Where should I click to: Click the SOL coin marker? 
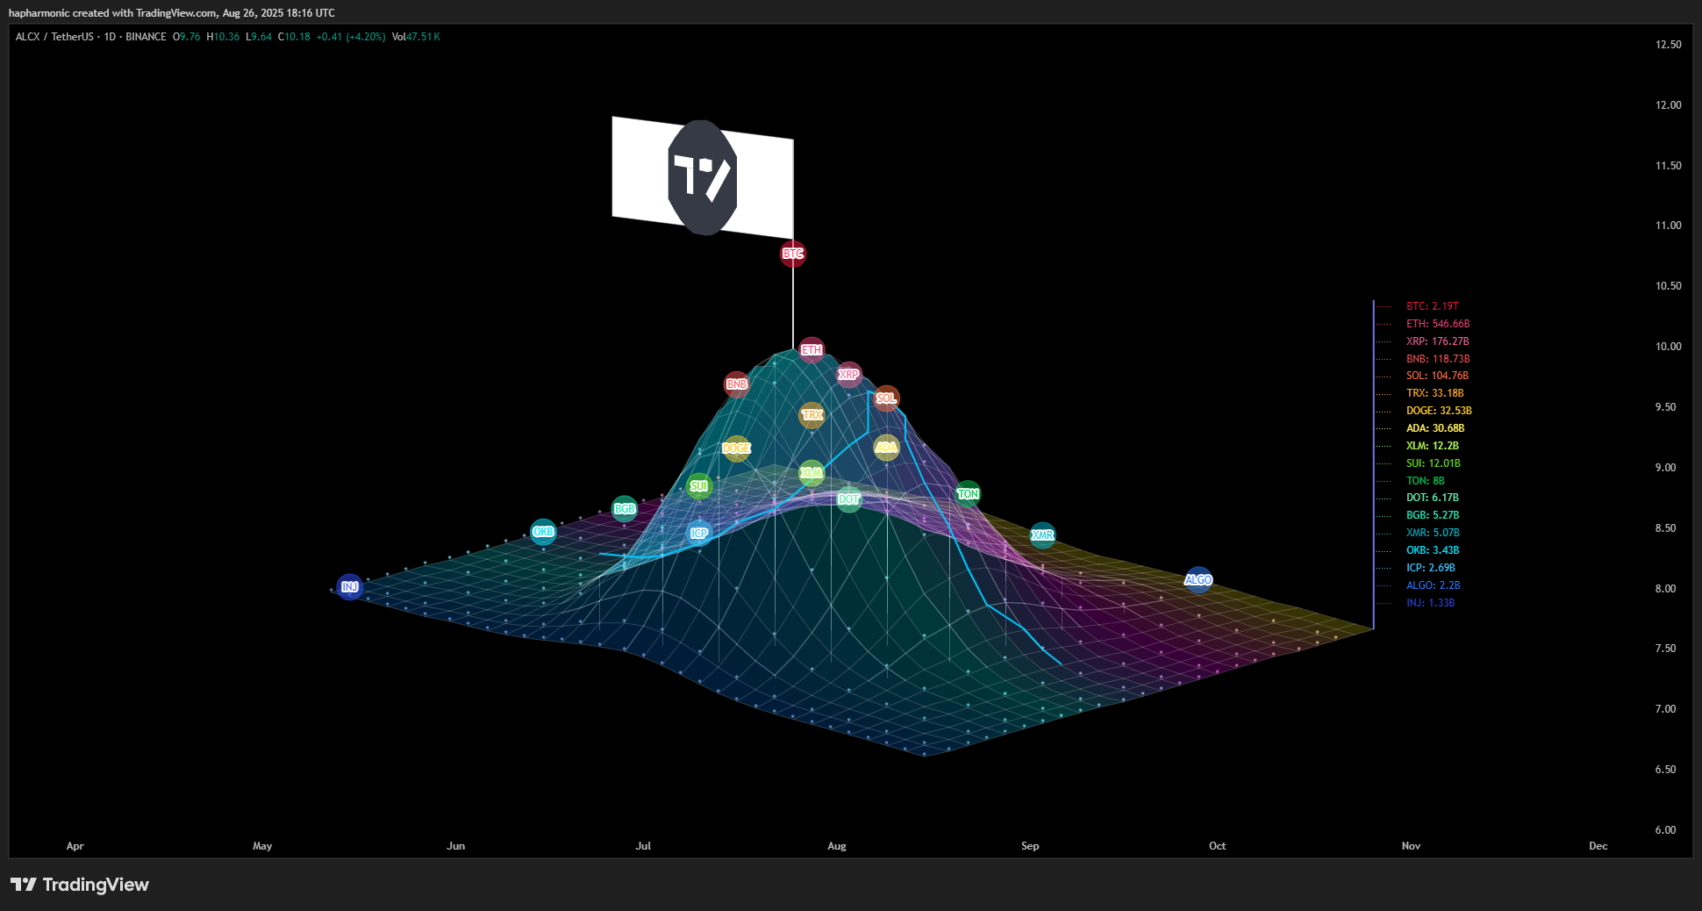pyautogui.click(x=886, y=398)
